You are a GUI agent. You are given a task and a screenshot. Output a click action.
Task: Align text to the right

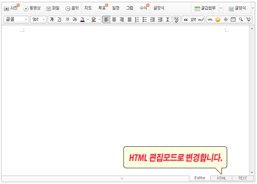point(122,19)
